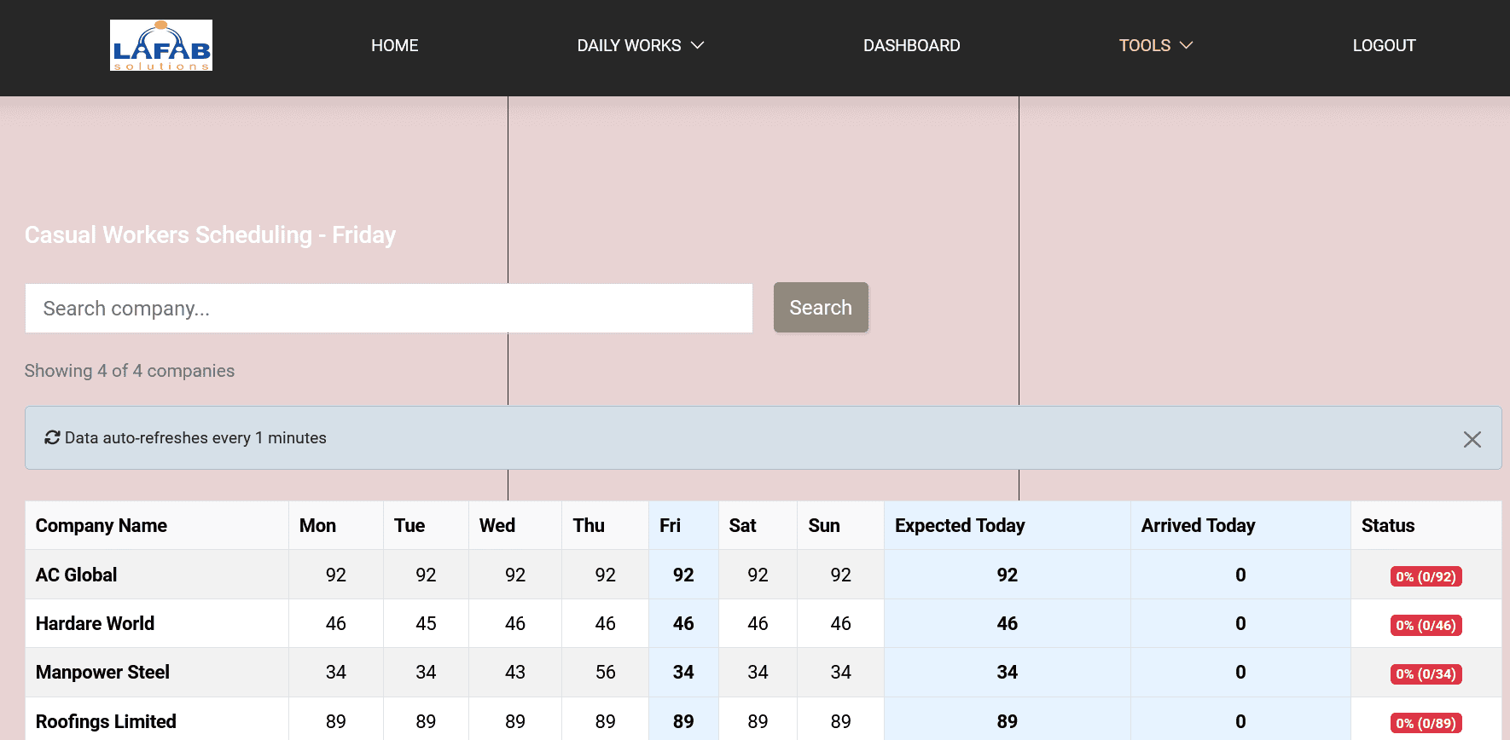Click the 0% (0/46) status badge

coord(1426,625)
